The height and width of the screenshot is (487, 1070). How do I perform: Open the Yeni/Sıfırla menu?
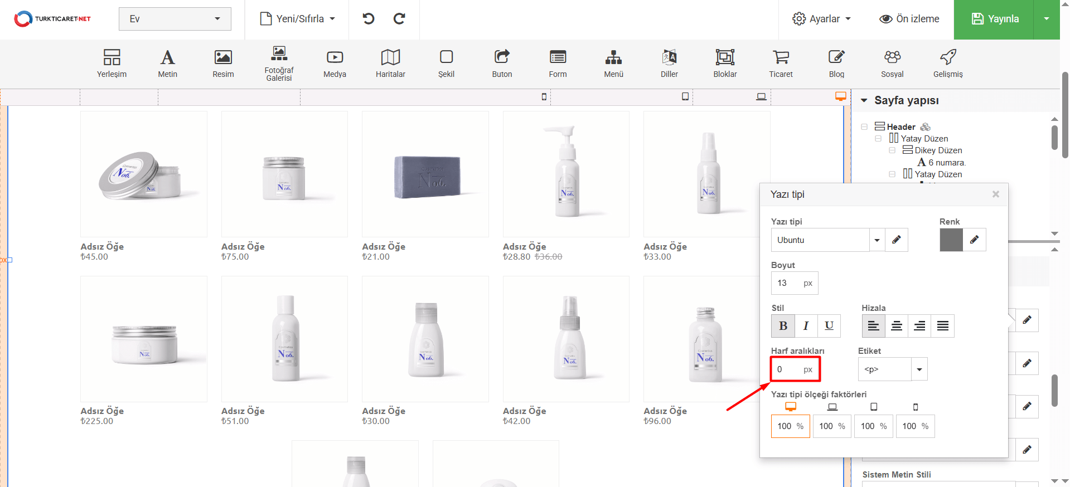pos(298,19)
